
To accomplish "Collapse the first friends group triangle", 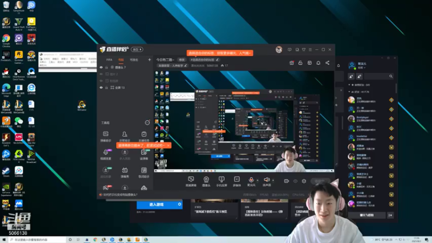I will 349,85.
